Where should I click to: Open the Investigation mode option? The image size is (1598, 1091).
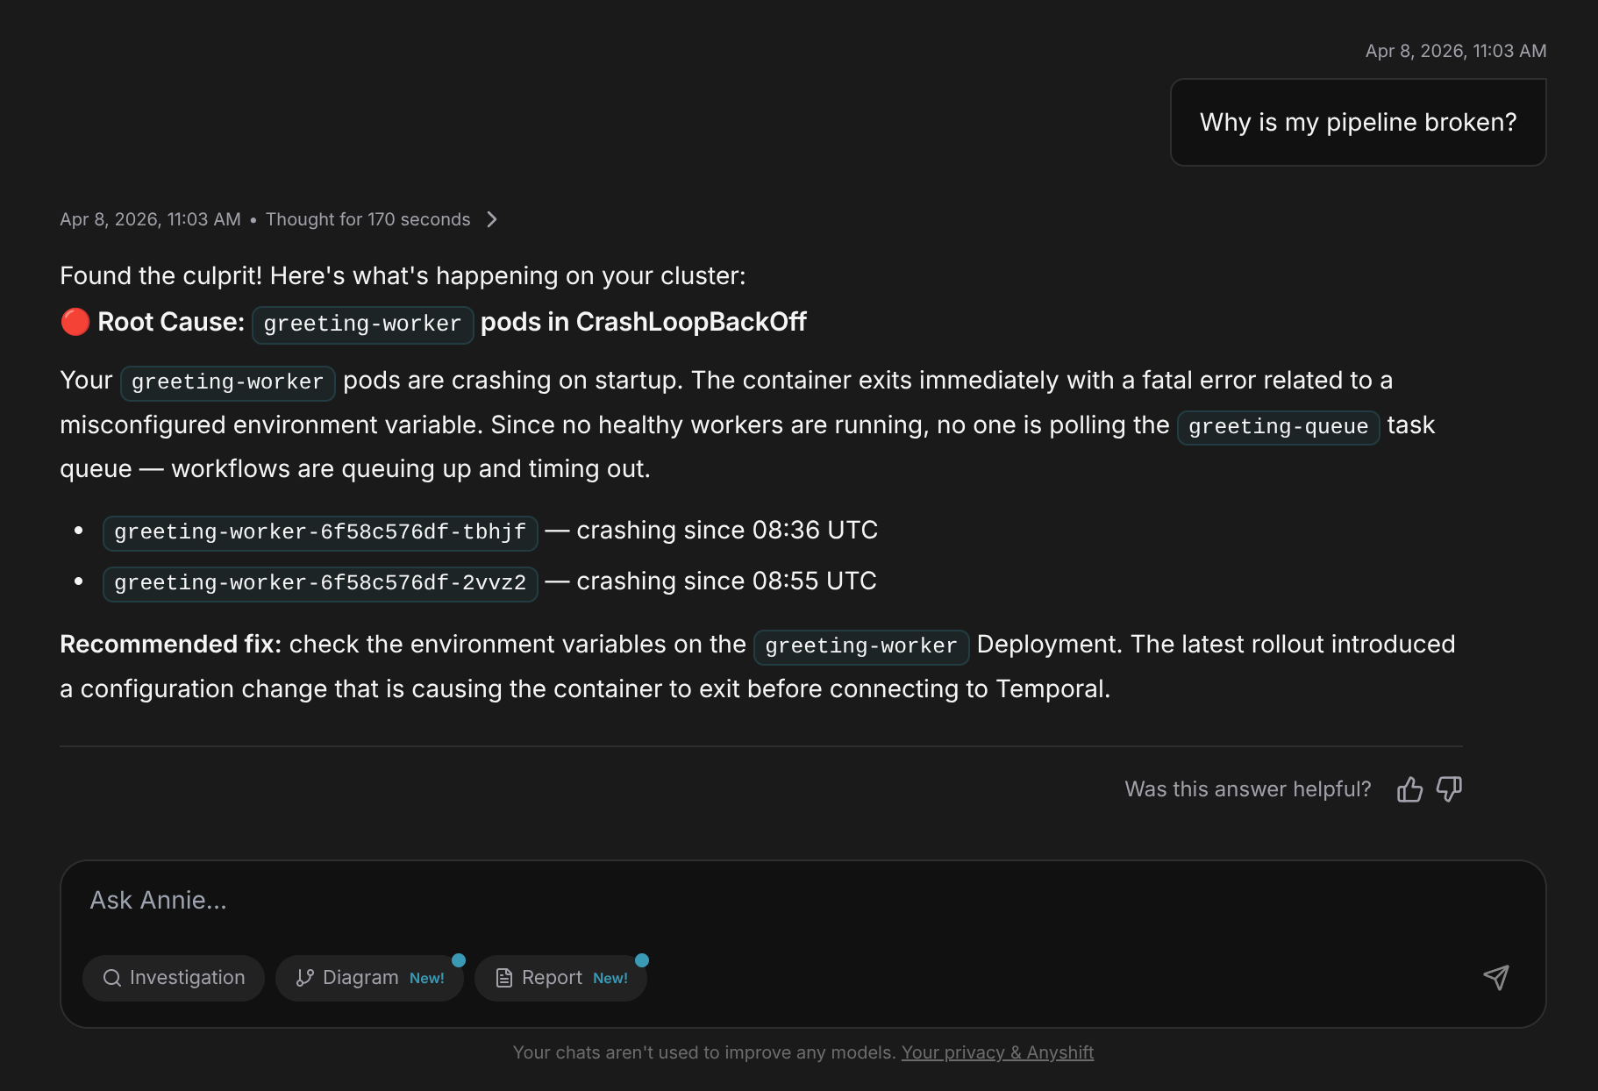point(173,977)
